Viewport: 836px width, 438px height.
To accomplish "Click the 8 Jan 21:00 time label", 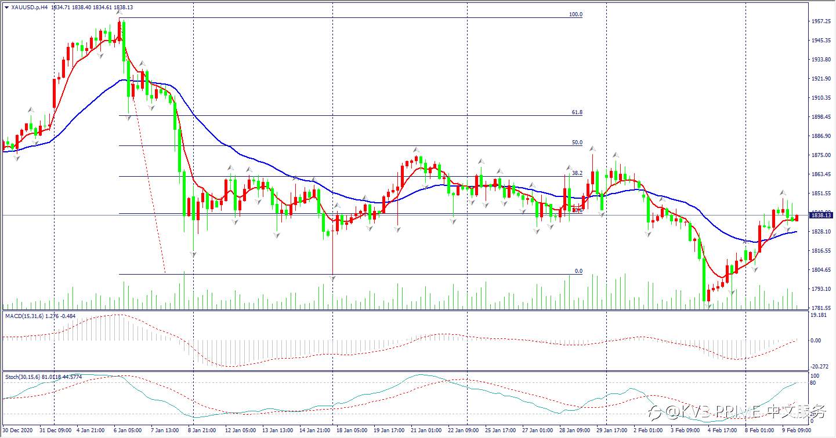I will [x=201, y=431].
